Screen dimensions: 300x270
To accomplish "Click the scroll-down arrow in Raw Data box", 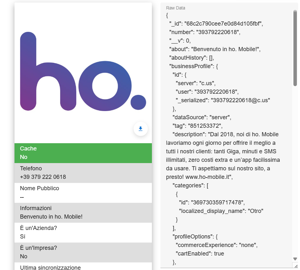I will pos(295,259).
